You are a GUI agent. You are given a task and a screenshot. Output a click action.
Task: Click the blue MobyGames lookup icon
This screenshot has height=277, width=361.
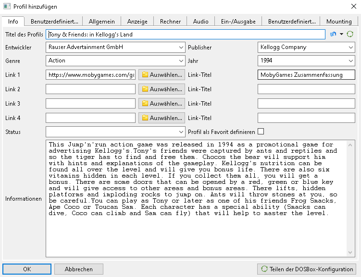point(333,35)
